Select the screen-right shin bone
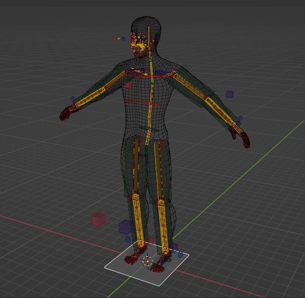Screen dimensions: 305x298 tap(162, 223)
